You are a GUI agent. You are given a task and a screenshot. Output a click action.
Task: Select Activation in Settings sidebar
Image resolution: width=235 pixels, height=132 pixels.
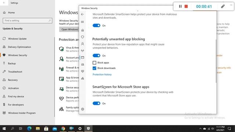coord(27,88)
